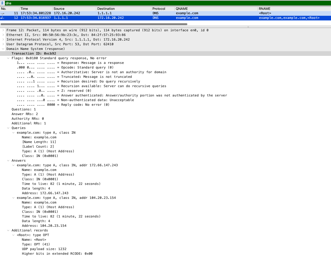Image resolution: width=331 pixels, height=256 pixels.
Task: Expand the Frame 12 details
Action: click(x=3, y=30)
